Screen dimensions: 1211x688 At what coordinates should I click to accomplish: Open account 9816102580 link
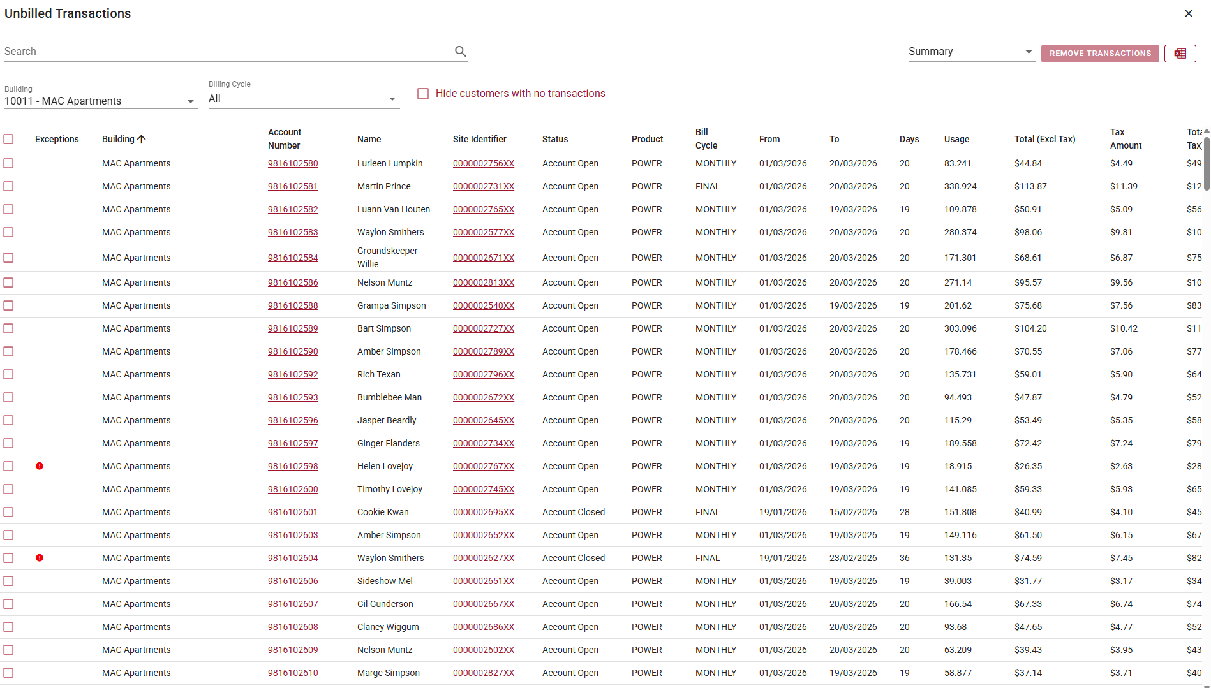293,163
